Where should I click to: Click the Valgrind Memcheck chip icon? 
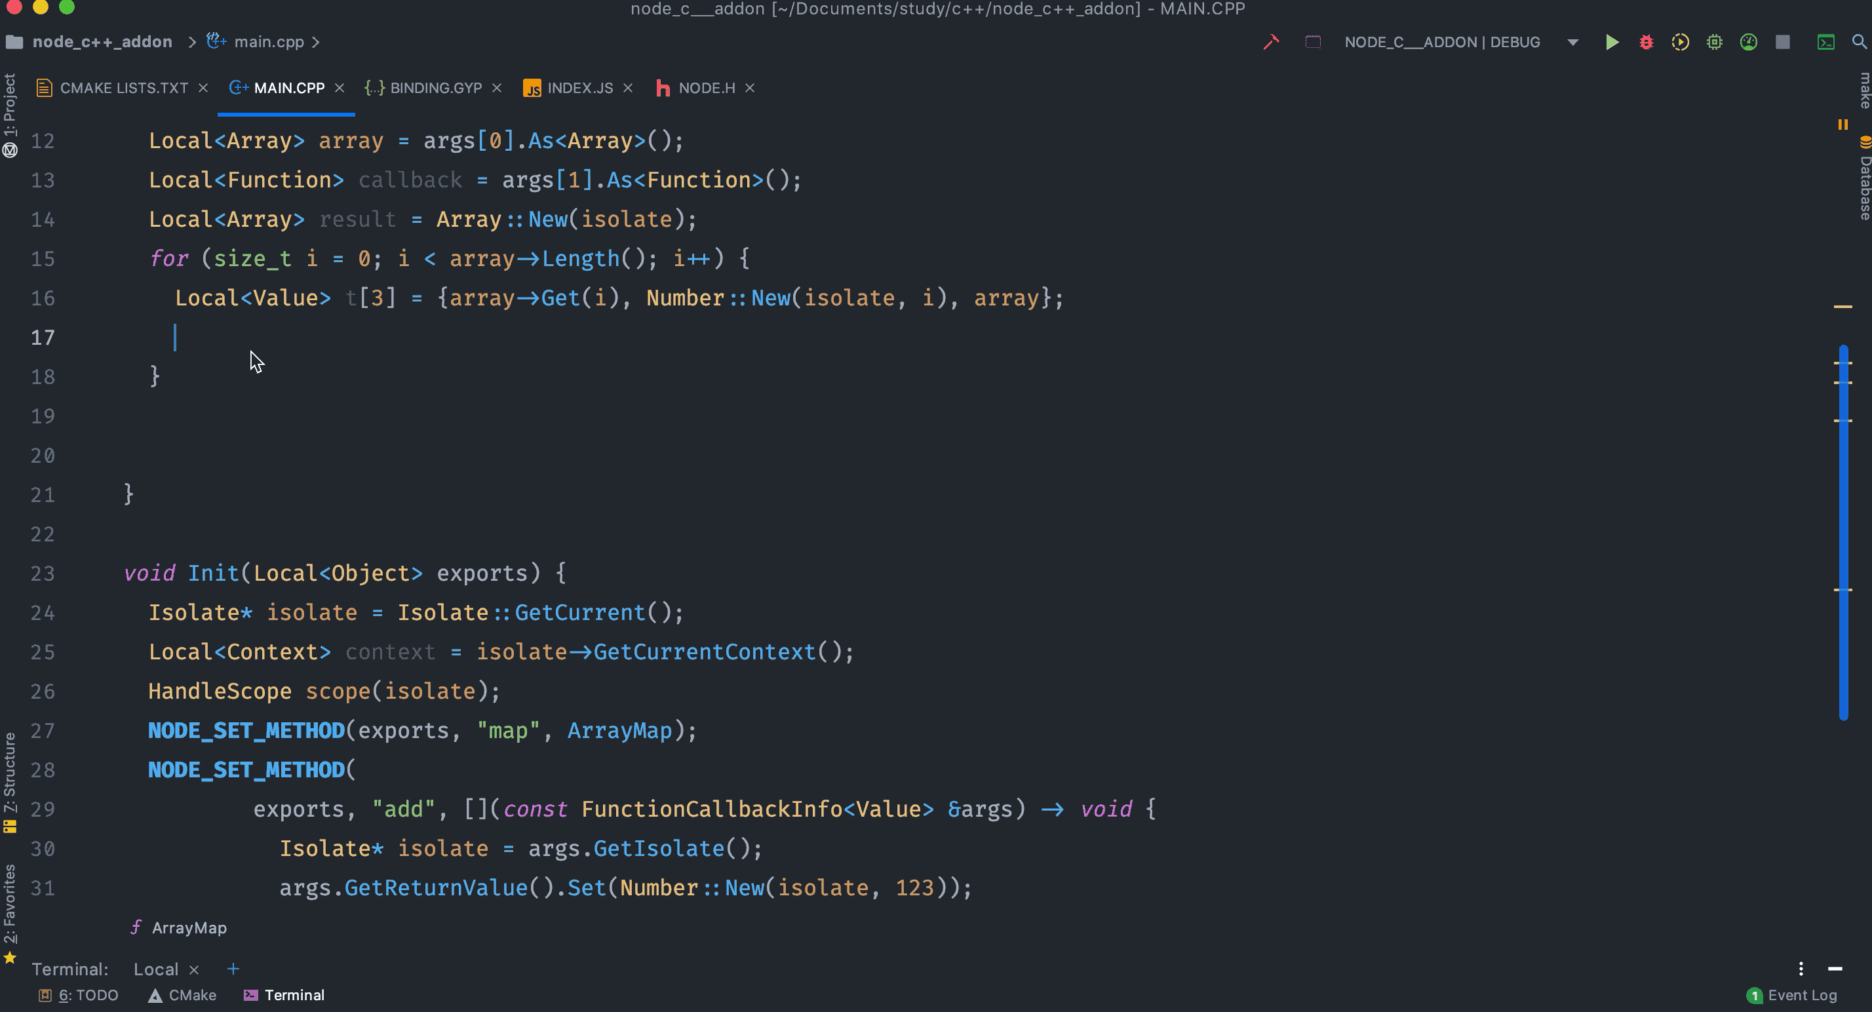pyautogui.click(x=1714, y=42)
